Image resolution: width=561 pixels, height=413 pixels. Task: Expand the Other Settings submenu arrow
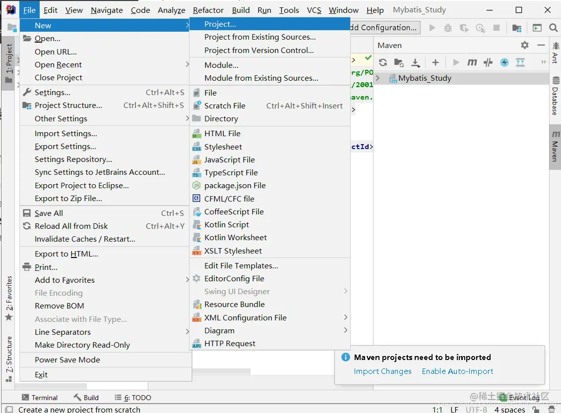point(187,118)
